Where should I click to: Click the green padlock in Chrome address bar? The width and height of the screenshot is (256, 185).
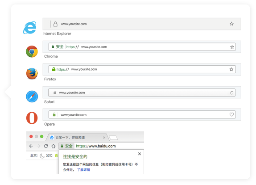[x=53, y=47]
